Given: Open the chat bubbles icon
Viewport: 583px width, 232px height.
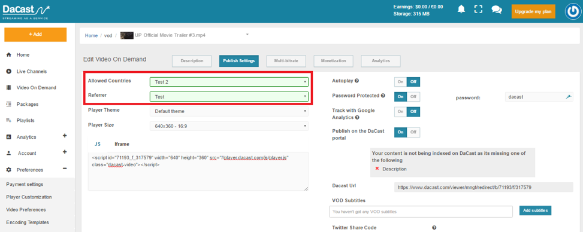Looking at the screenshot, I should [496, 10].
